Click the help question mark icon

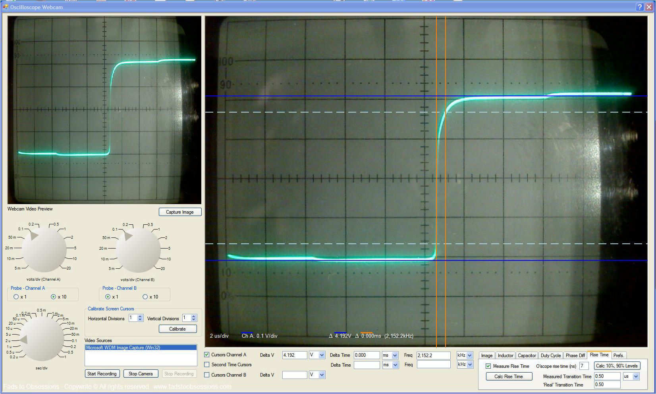pyautogui.click(x=639, y=7)
